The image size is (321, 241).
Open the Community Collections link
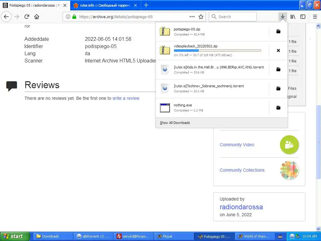(x=242, y=170)
